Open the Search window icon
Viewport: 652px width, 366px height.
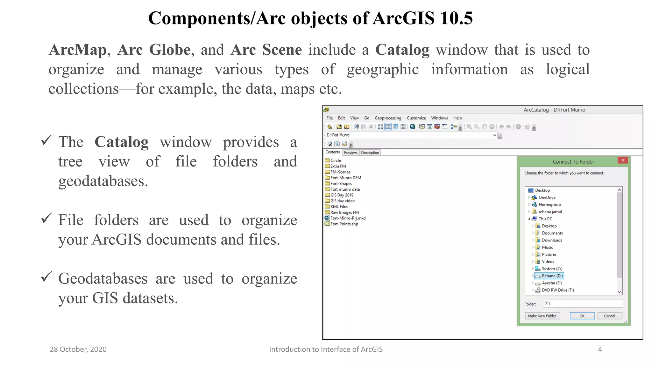coord(429,127)
